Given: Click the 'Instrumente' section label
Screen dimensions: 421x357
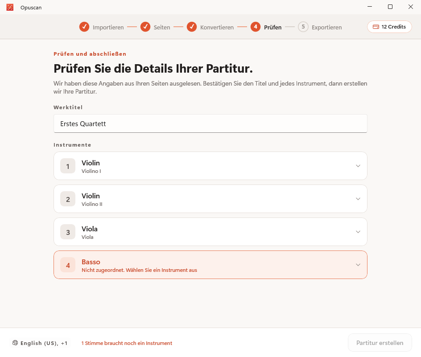Looking at the screenshot, I should click(72, 145).
